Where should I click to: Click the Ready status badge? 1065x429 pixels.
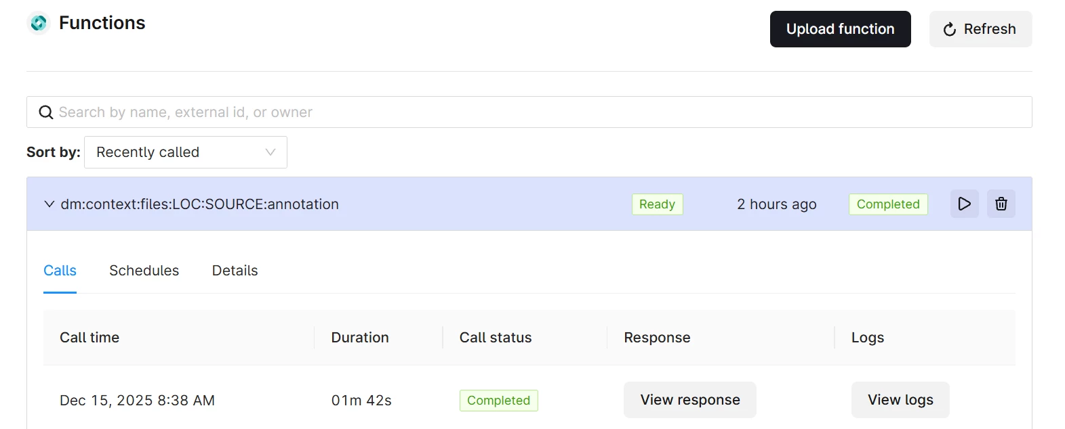[656, 204]
